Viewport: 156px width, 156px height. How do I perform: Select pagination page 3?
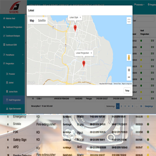pos(125,106)
